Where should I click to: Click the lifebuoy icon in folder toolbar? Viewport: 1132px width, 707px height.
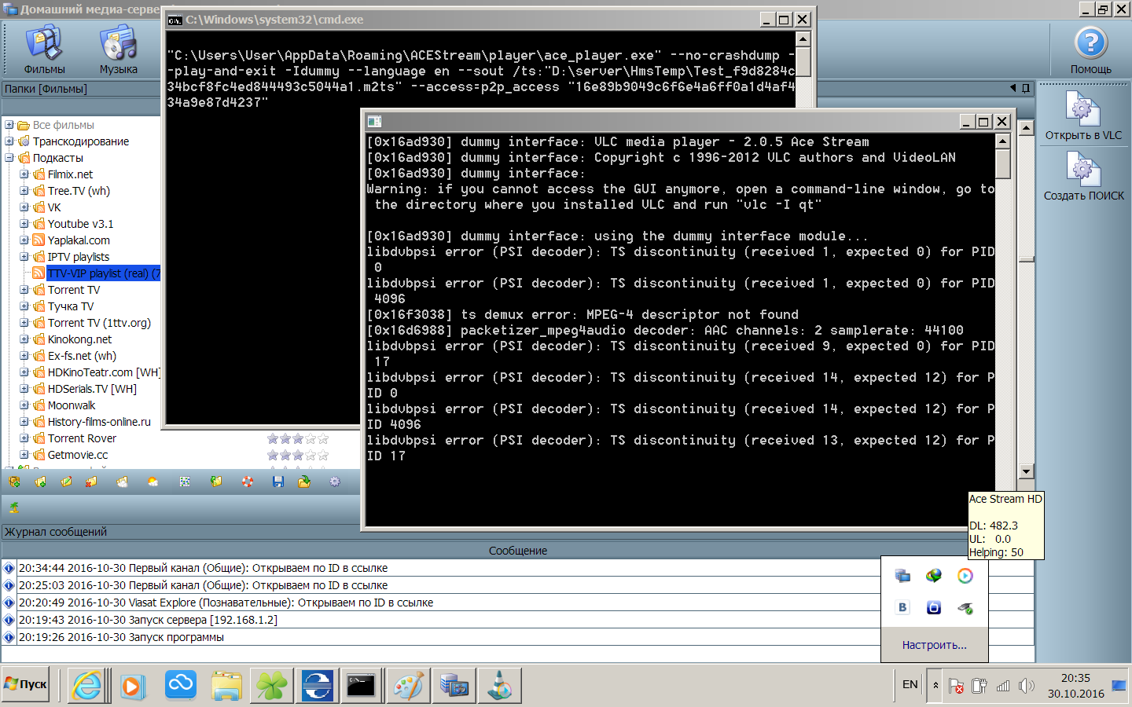click(248, 482)
